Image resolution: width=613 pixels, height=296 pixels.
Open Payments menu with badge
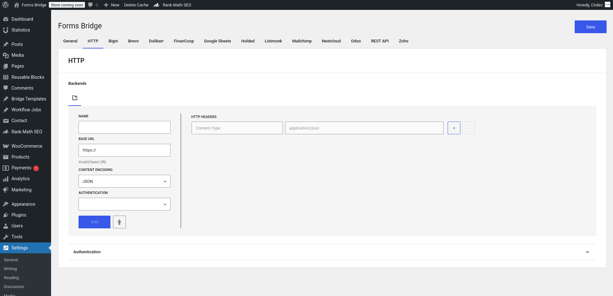[26, 168]
